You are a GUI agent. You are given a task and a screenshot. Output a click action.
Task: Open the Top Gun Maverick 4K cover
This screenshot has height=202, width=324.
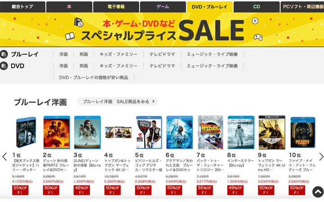(x=272, y=132)
